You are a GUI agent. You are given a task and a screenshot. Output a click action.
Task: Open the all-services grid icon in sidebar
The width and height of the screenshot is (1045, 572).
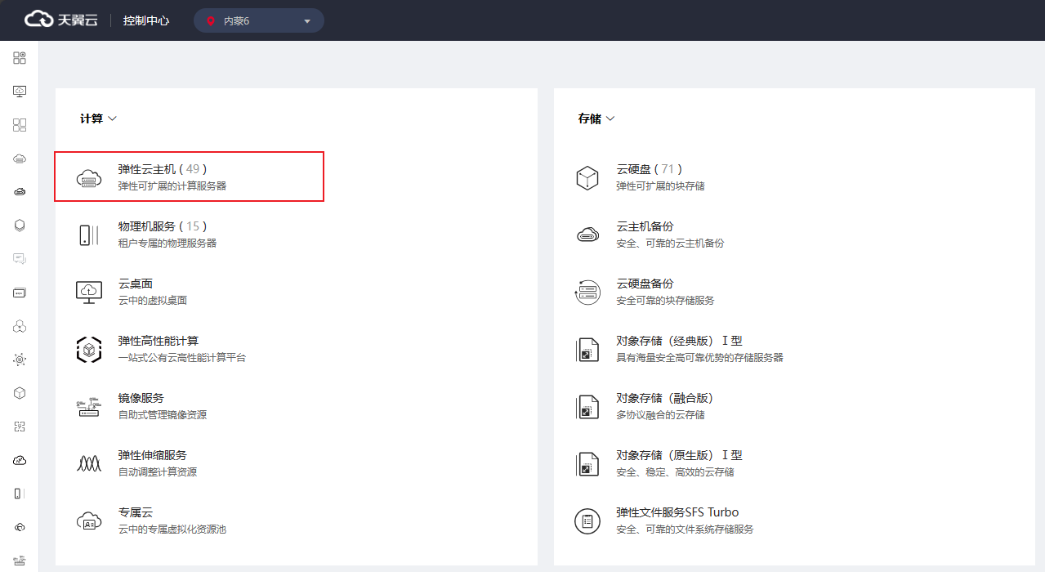point(20,58)
